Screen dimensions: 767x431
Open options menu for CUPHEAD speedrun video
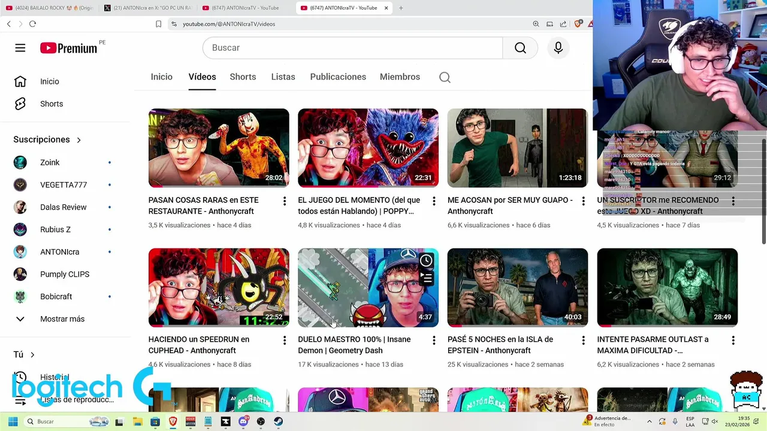coord(284,341)
